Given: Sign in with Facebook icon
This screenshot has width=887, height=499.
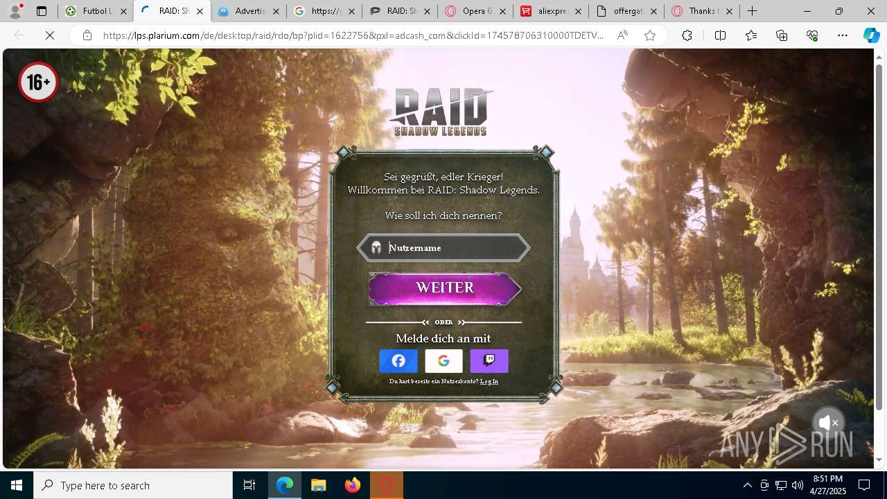Looking at the screenshot, I should click(398, 360).
